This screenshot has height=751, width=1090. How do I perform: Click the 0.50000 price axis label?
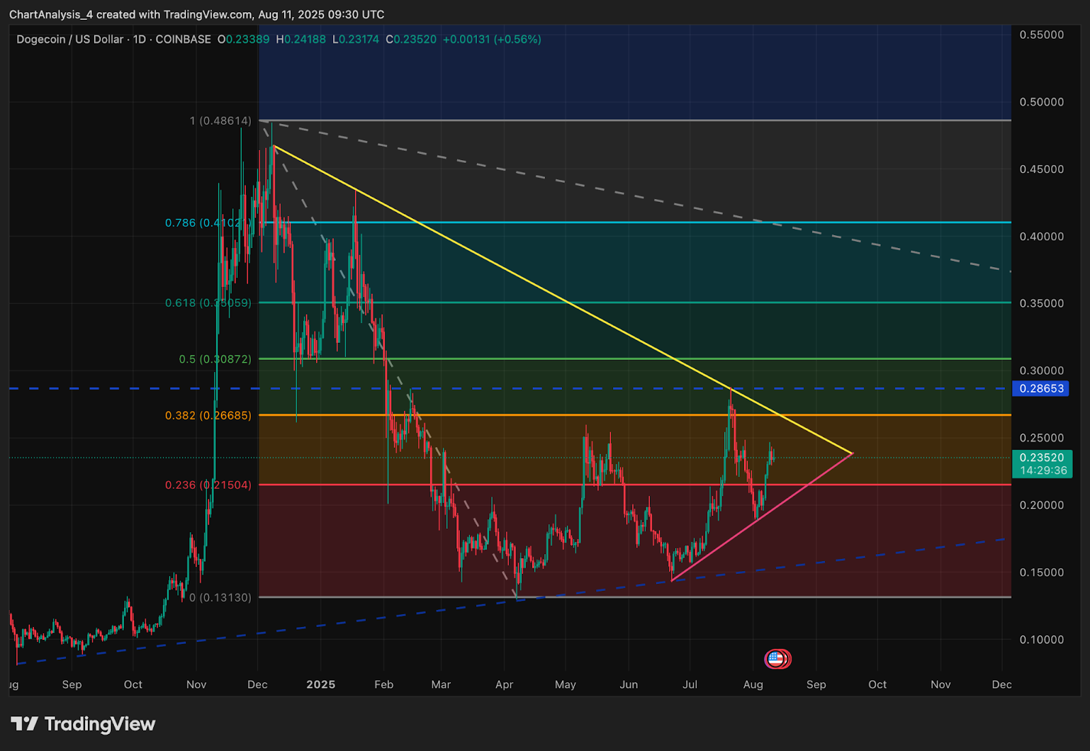[x=1042, y=102]
